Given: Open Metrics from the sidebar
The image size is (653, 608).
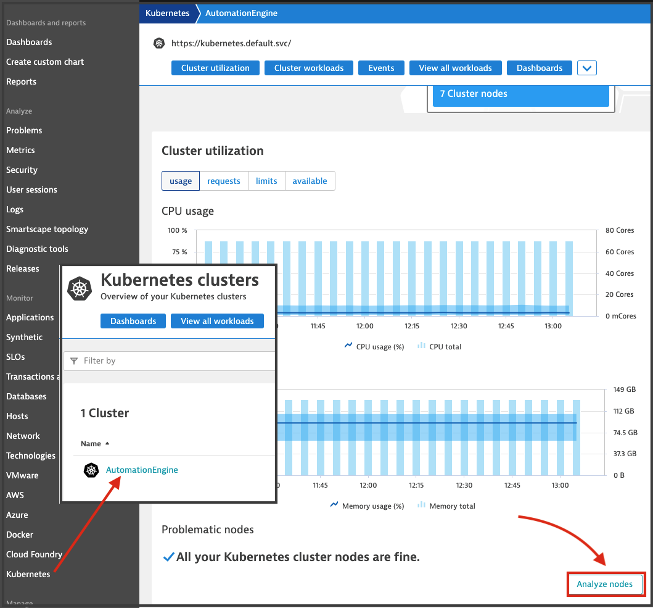Looking at the screenshot, I should click(20, 150).
